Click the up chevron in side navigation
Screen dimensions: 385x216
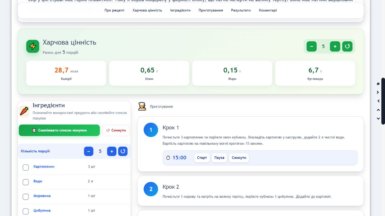[x=378, y=110]
